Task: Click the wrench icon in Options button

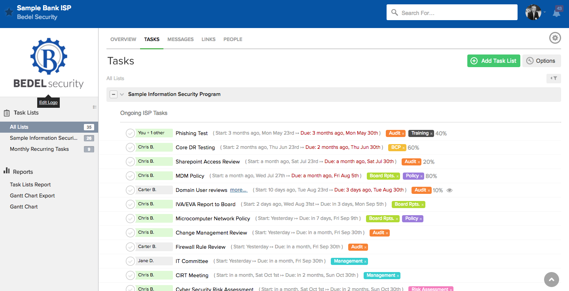Action: [x=530, y=61]
